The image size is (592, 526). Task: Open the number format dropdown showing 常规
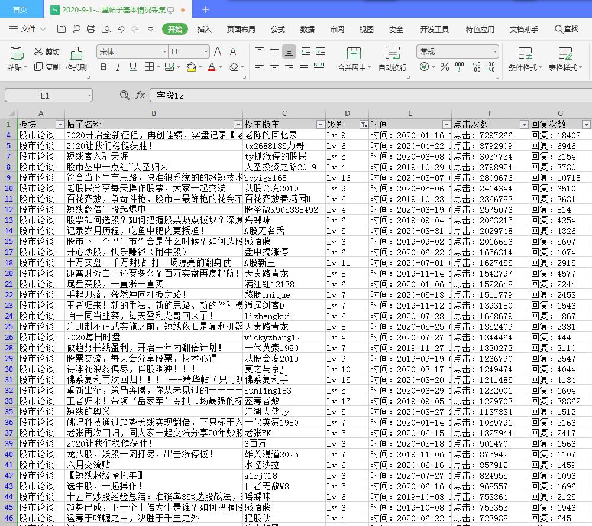tap(495, 52)
